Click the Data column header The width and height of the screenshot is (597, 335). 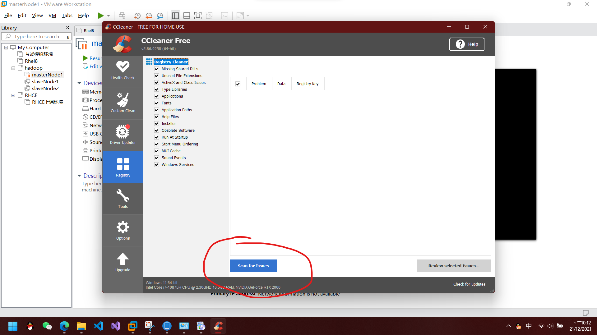point(281,84)
